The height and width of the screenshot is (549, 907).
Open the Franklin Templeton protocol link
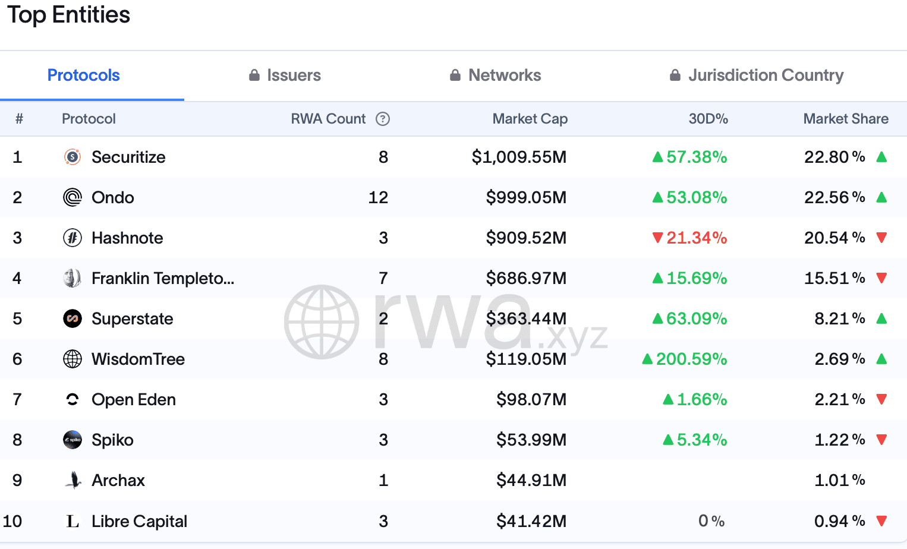point(163,278)
